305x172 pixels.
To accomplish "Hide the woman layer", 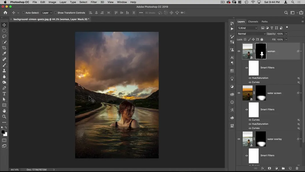I will point(239,51).
